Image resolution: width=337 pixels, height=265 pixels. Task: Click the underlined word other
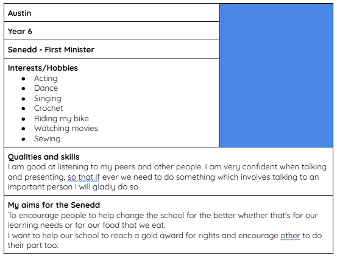click(290, 236)
